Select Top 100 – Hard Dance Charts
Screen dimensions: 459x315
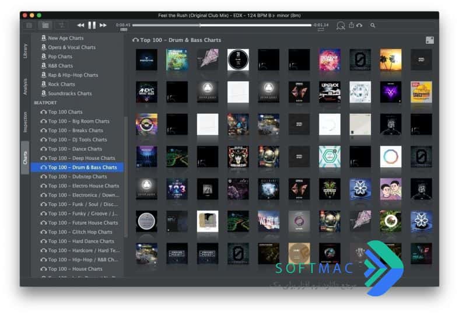[x=78, y=242]
